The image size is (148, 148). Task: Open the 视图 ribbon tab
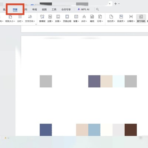coord(44,10)
